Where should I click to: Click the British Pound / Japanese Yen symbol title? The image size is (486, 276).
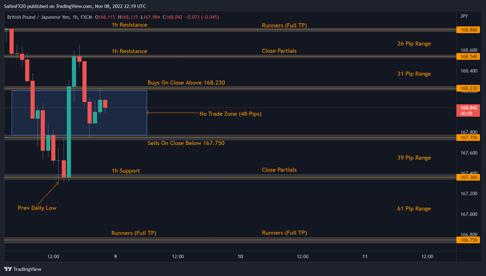point(39,17)
